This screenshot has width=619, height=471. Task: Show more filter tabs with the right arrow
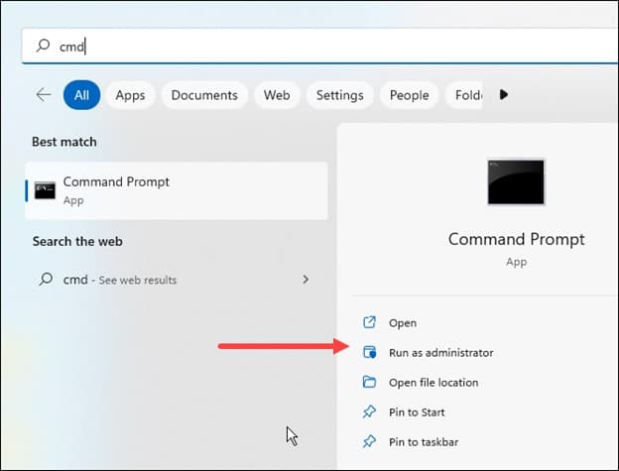(x=503, y=94)
